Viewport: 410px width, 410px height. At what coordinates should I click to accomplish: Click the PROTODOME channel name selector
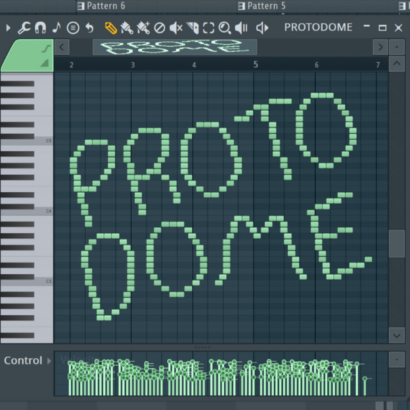318,28
